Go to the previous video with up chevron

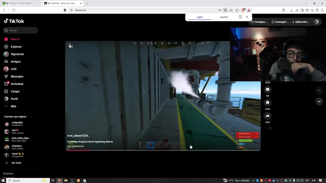[319, 90]
